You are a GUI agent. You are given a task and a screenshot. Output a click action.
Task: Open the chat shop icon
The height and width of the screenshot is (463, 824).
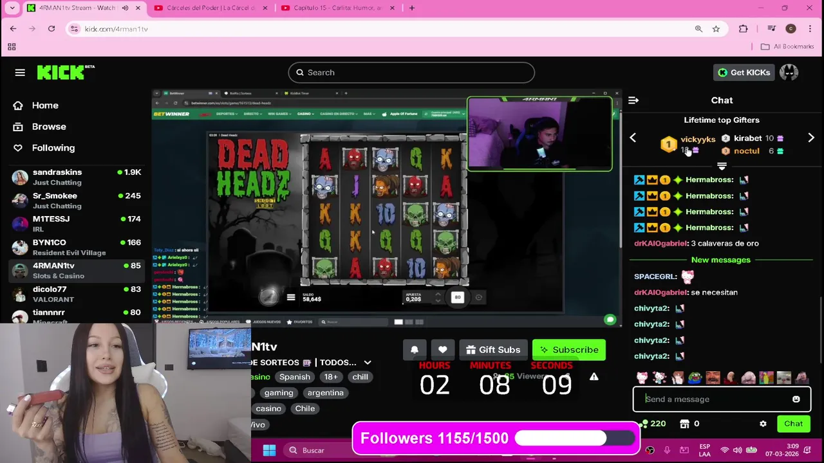coord(684,424)
